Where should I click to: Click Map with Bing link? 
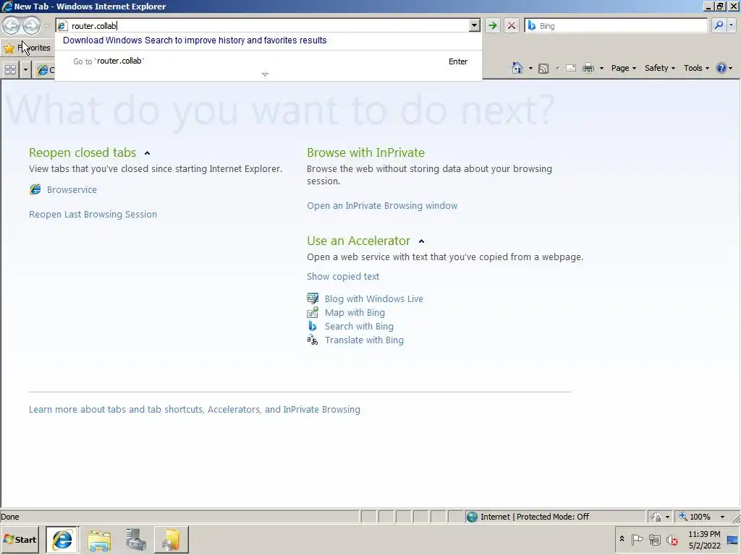(x=355, y=312)
